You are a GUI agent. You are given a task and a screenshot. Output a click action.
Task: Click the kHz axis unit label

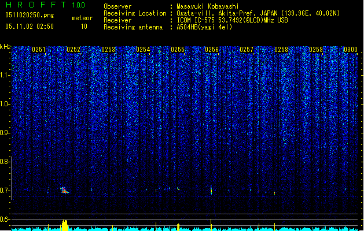pyautogui.click(x=5, y=47)
